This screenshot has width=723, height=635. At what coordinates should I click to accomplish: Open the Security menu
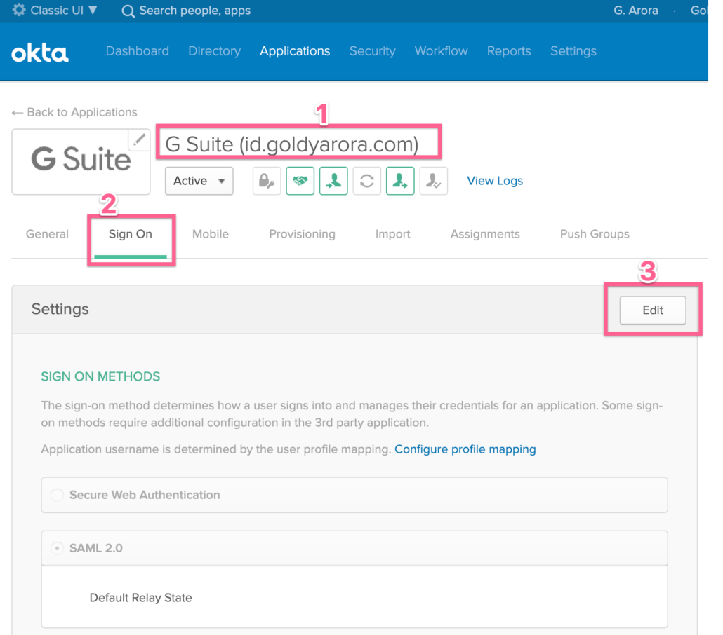(x=373, y=51)
